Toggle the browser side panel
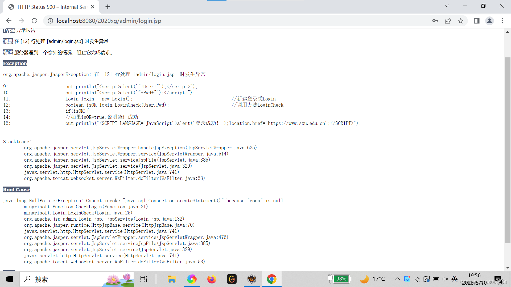 click(x=476, y=21)
